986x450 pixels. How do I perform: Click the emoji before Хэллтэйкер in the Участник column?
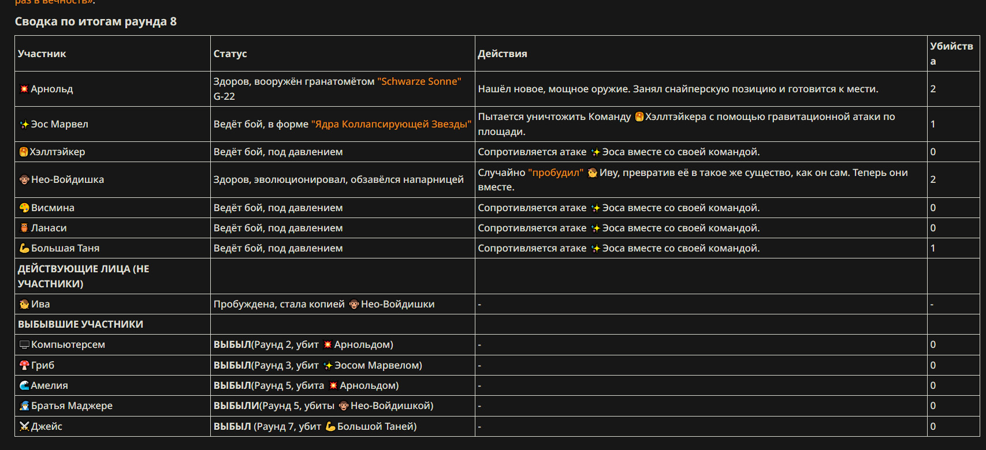point(24,152)
